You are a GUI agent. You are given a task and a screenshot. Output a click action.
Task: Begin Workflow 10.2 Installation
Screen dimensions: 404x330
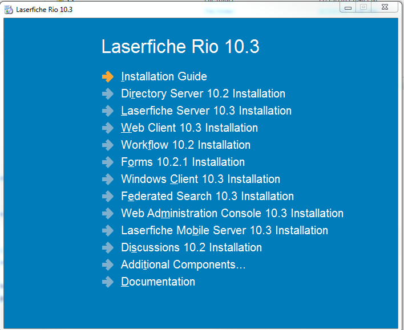click(x=185, y=145)
